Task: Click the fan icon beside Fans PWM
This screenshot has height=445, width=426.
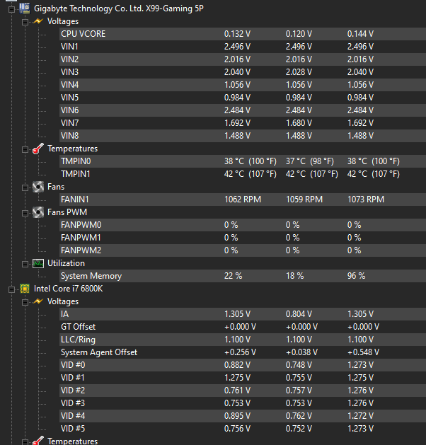Action: click(x=38, y=212)
